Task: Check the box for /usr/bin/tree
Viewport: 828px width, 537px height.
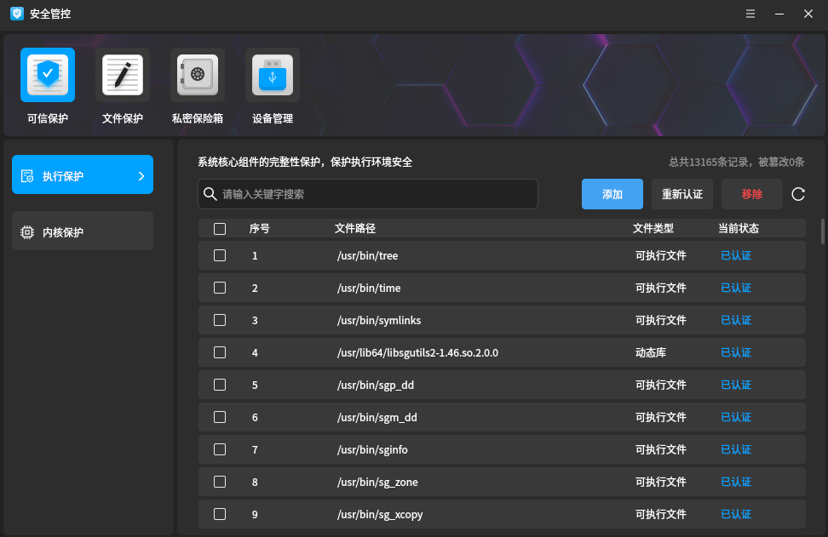Action: click(x=220, y=255)
